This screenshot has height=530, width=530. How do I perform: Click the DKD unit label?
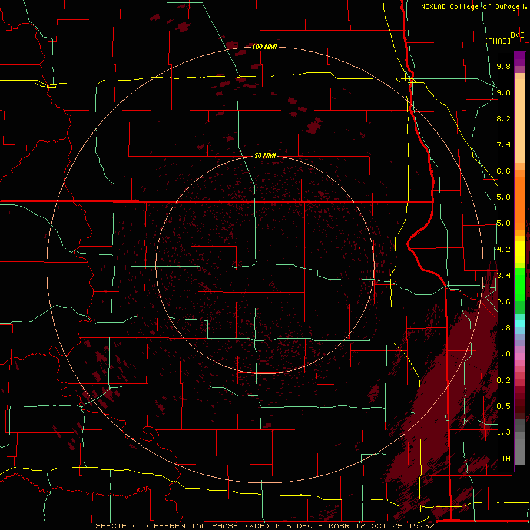coord(518,35)
